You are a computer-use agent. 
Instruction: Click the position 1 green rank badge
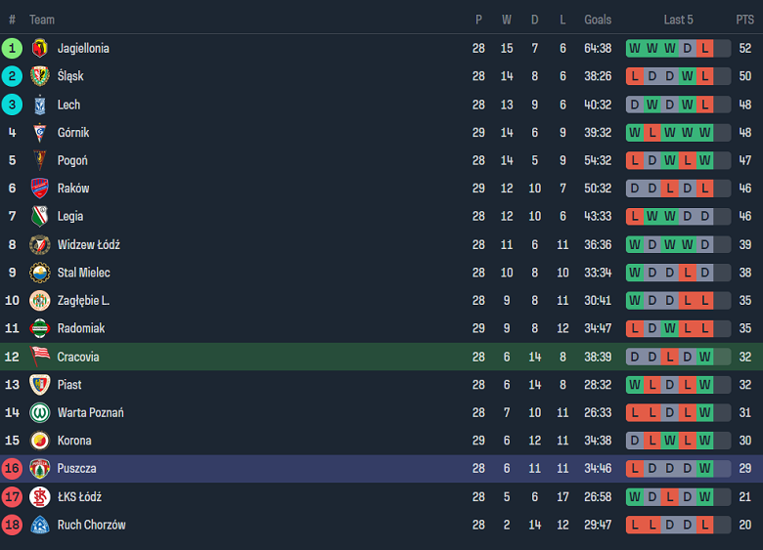pyautogui.click(x=12, y=48)
